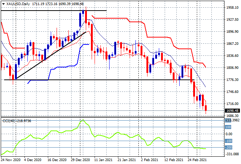Click the 1836.60 price scale label
The height and width of the screenshot is (164, 241).
point(232,55)
